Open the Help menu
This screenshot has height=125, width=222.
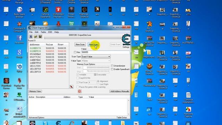[57, 32]
